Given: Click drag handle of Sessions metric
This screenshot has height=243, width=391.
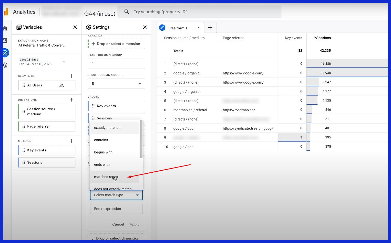Looking at the screenshot, I should coord(24,162).
